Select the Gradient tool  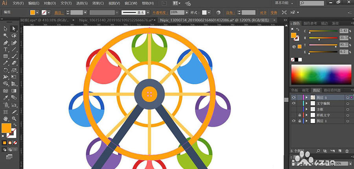click(14, 91)
